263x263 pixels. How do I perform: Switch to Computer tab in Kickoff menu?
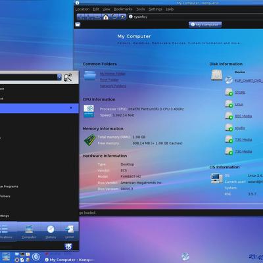click(x=29, y=232)
